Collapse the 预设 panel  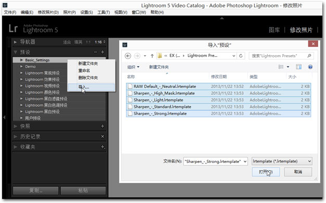point(16,52)
